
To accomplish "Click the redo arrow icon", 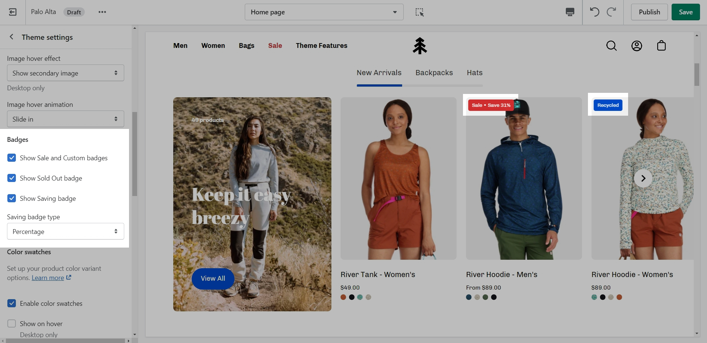I will [612, 12].
